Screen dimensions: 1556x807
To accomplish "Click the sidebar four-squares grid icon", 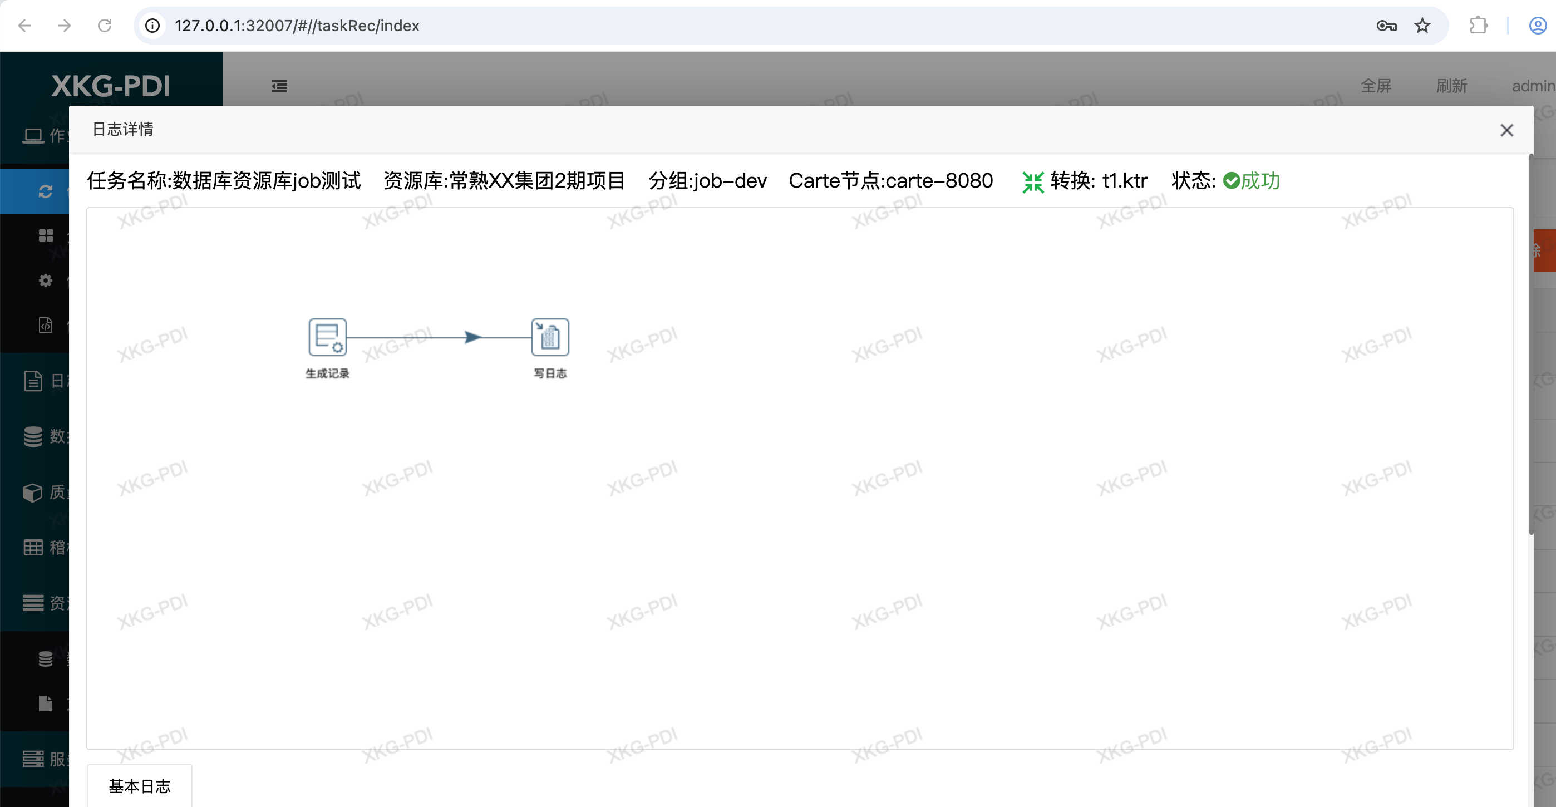I will click(46, 235).
